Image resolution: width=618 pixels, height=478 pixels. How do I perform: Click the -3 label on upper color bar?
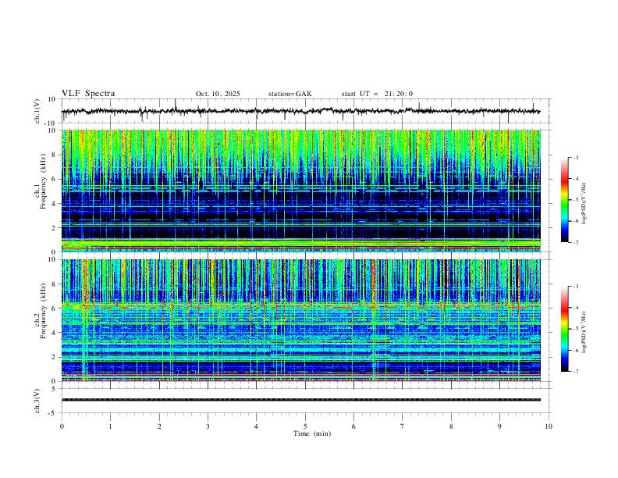(x=576, y=157)
